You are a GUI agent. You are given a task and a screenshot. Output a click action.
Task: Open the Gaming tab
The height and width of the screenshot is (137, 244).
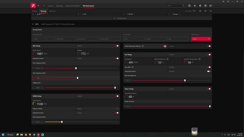pos(59,6)
